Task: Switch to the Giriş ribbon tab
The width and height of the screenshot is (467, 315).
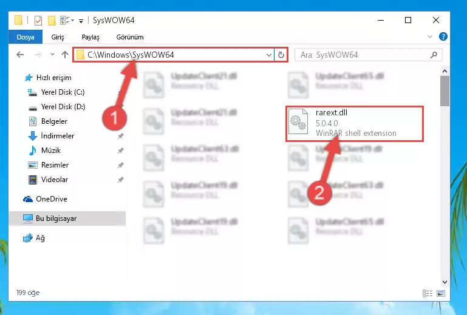Action: 58,37
